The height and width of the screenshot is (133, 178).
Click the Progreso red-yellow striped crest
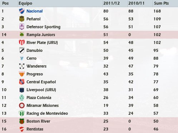click(22, 74)
